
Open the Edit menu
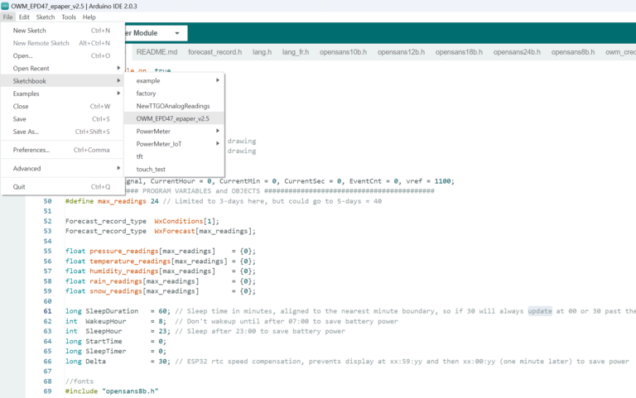click(x=24, y=17)
